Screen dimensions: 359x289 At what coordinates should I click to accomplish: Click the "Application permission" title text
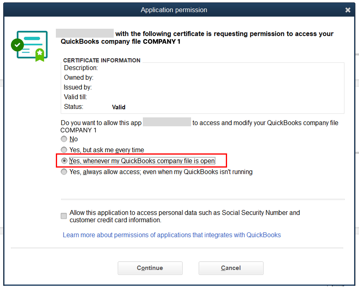(x=174, y=10)
